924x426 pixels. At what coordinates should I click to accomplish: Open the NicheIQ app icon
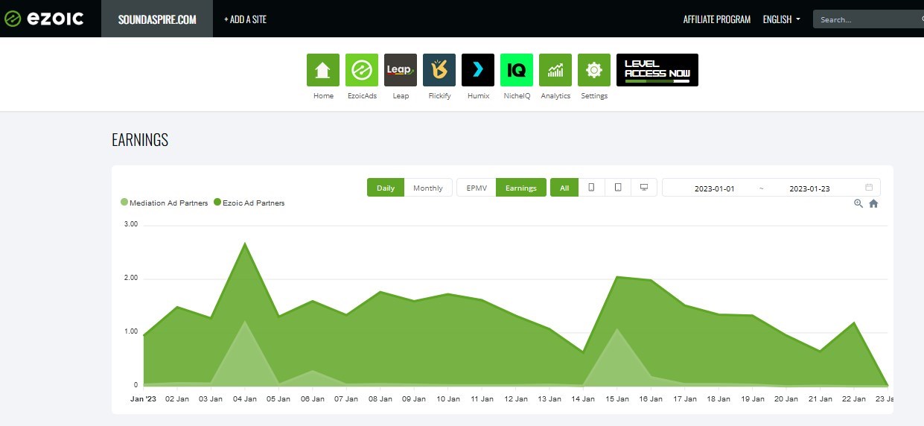click(x=517, y=70)
